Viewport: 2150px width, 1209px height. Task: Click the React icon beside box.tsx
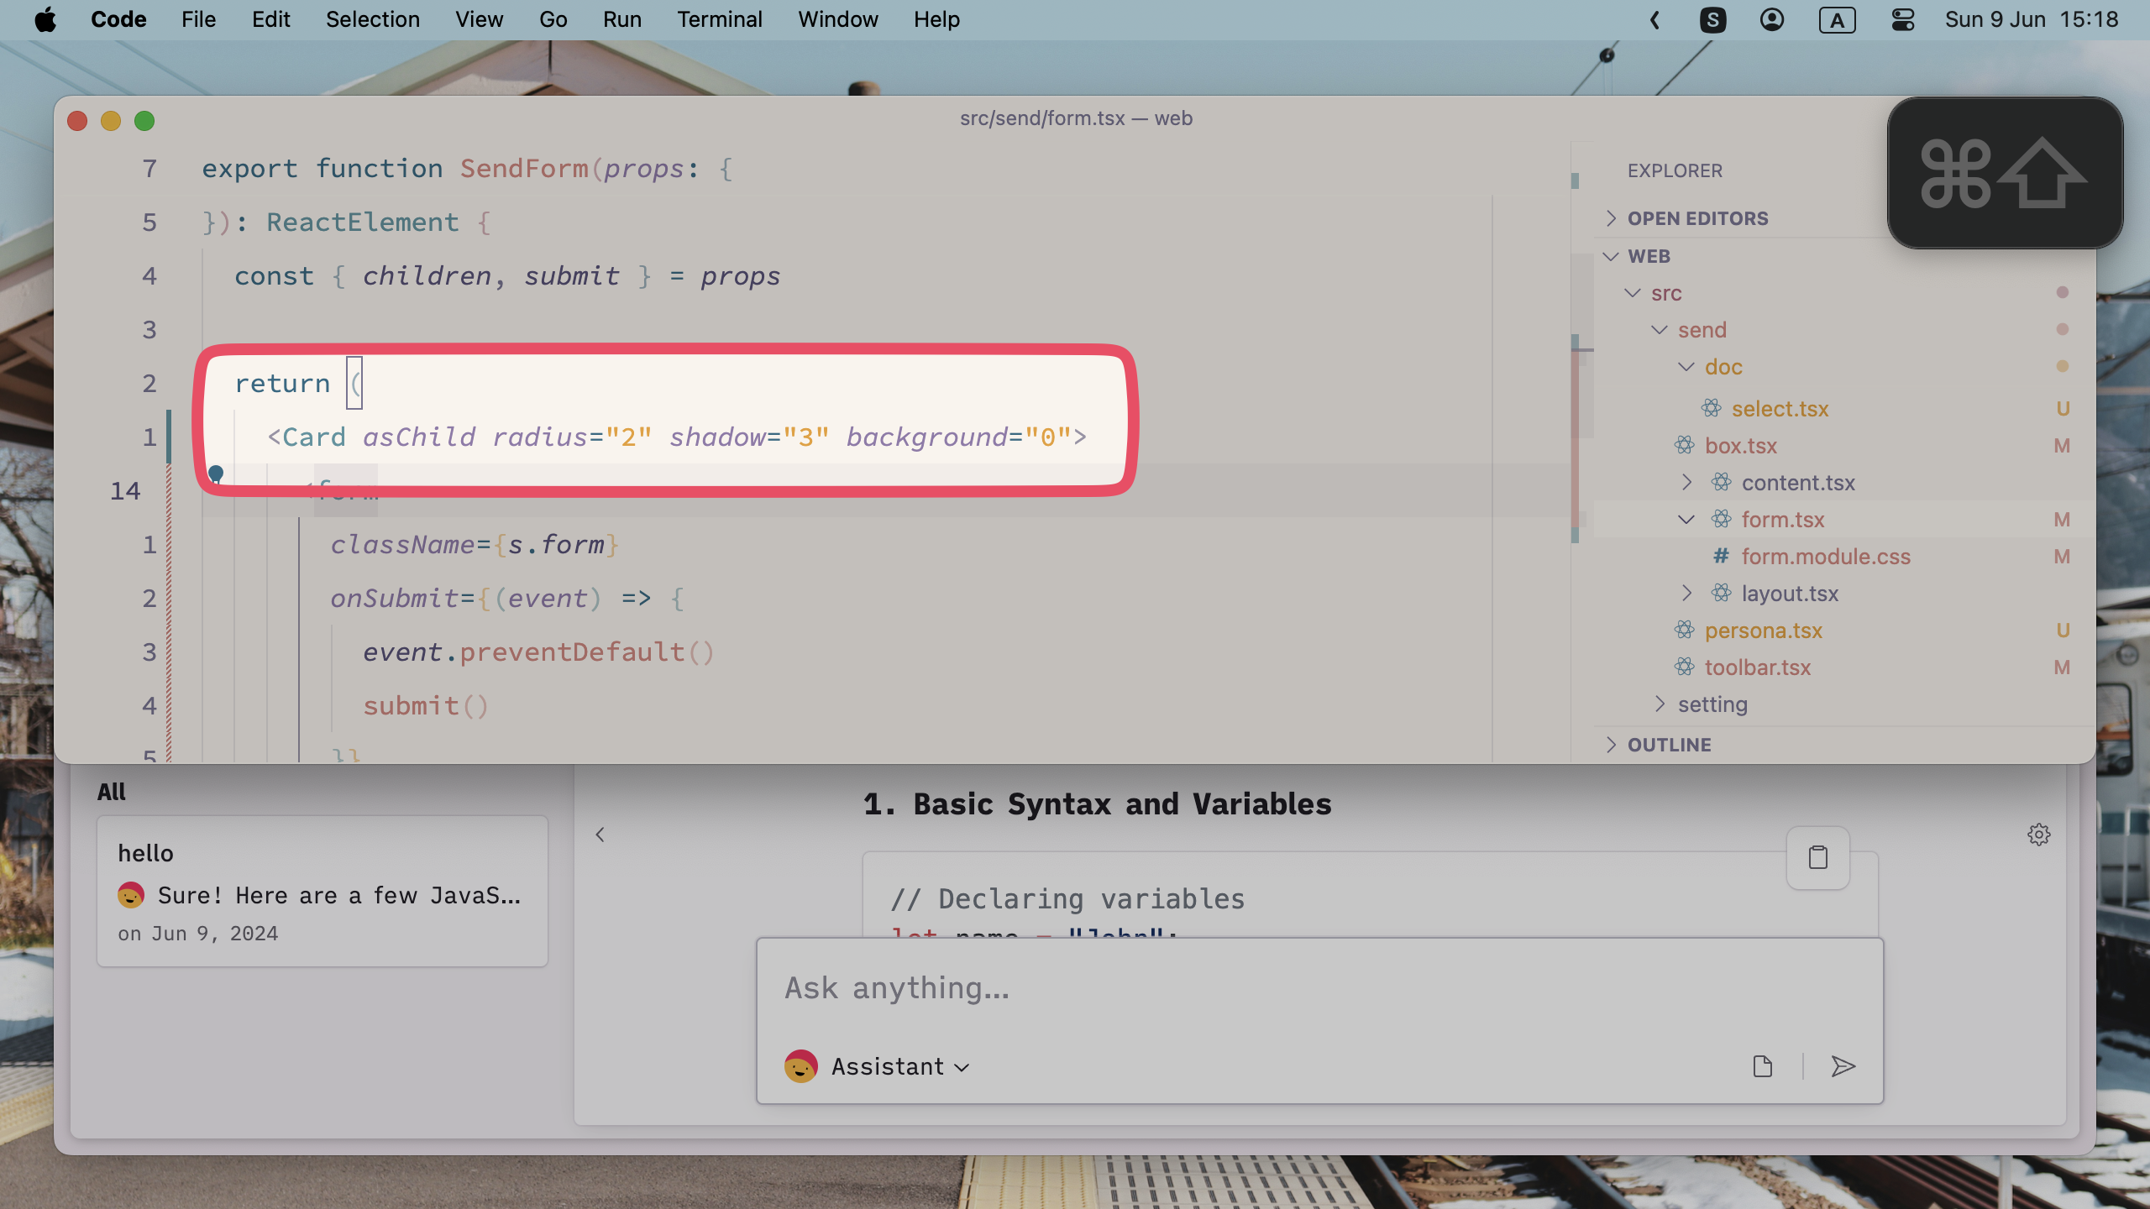click(x=1684, y=445)
